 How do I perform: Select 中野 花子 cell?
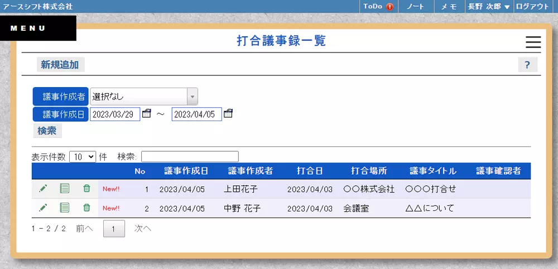pyautogui.click(x=242, y=208)
